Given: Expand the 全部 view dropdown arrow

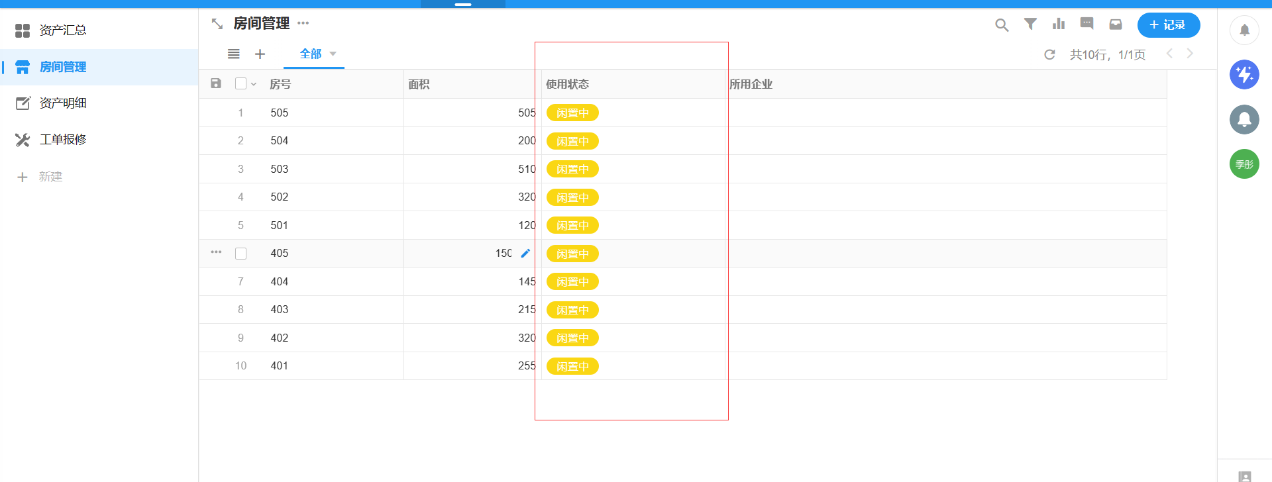Looking at the screenshot, I should point(333,54).
